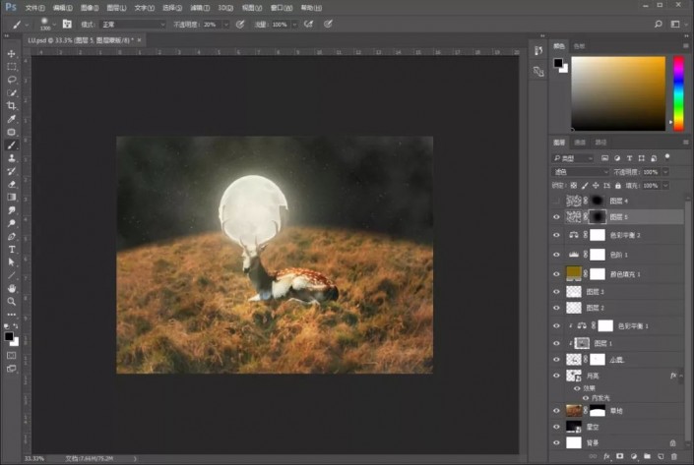Add a layer style with fx button
694x465 pixels.
coord(606,456)
